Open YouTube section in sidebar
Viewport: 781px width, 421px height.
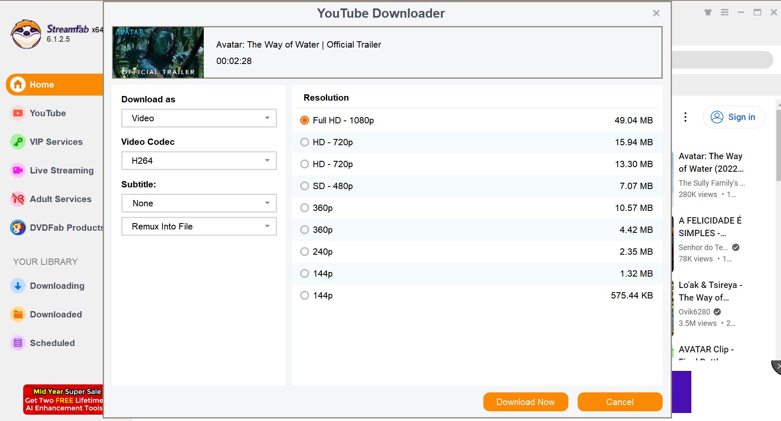click(x=48, y=113)
